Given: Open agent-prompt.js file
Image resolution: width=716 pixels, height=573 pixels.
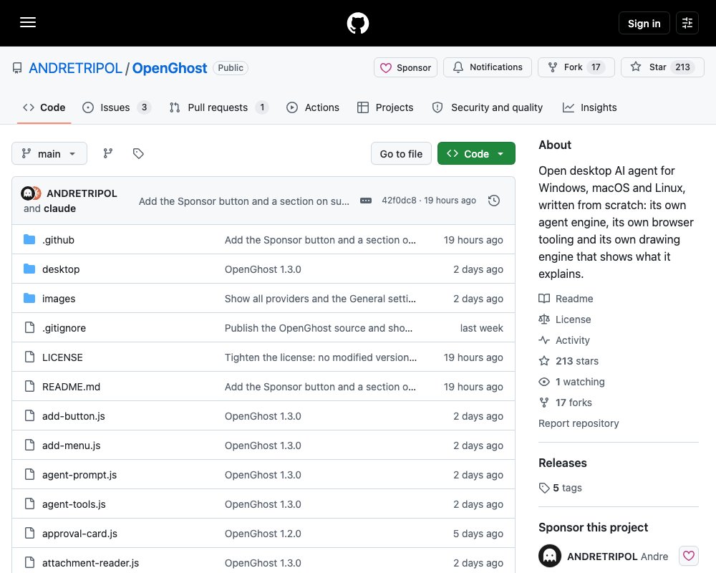Looking at the screenshot, I should tap(79, 475).
